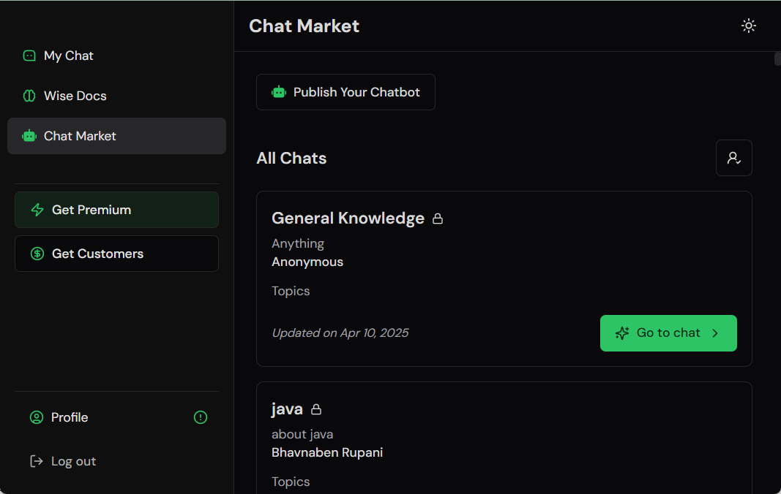Open Wise Docs in the sidebar

point(116,96)
